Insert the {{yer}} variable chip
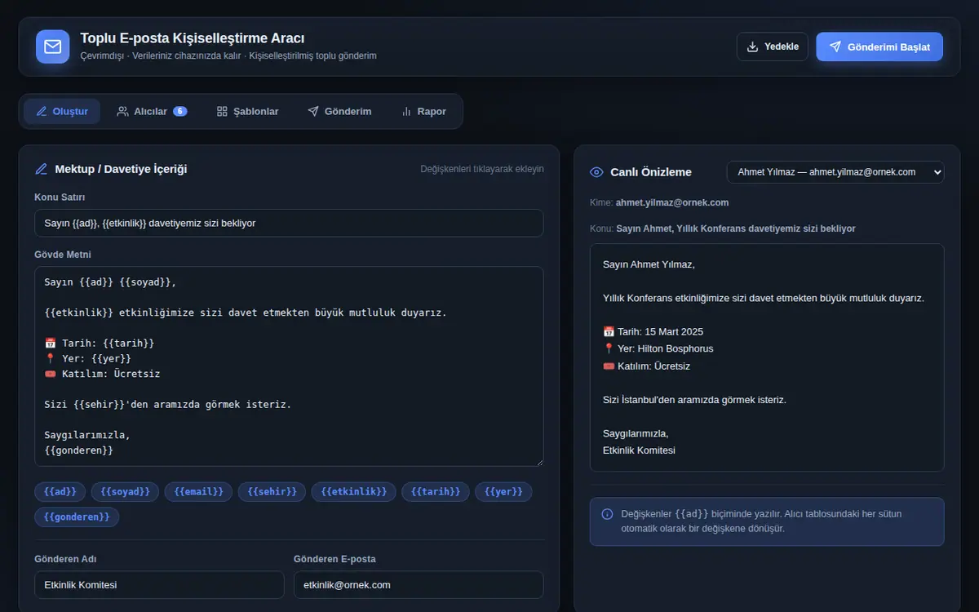The image size is (979, 612). tap(503, 491)
